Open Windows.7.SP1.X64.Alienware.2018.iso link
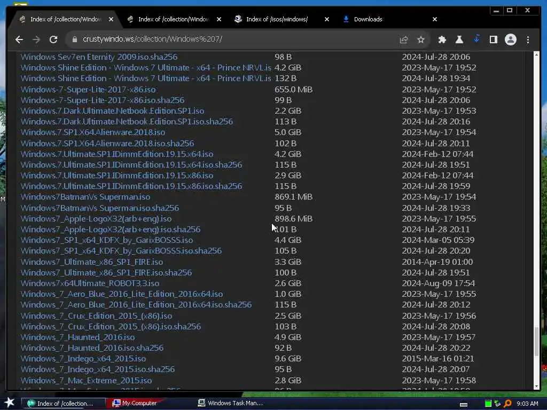Screen dimensions: 547x410 93,132
